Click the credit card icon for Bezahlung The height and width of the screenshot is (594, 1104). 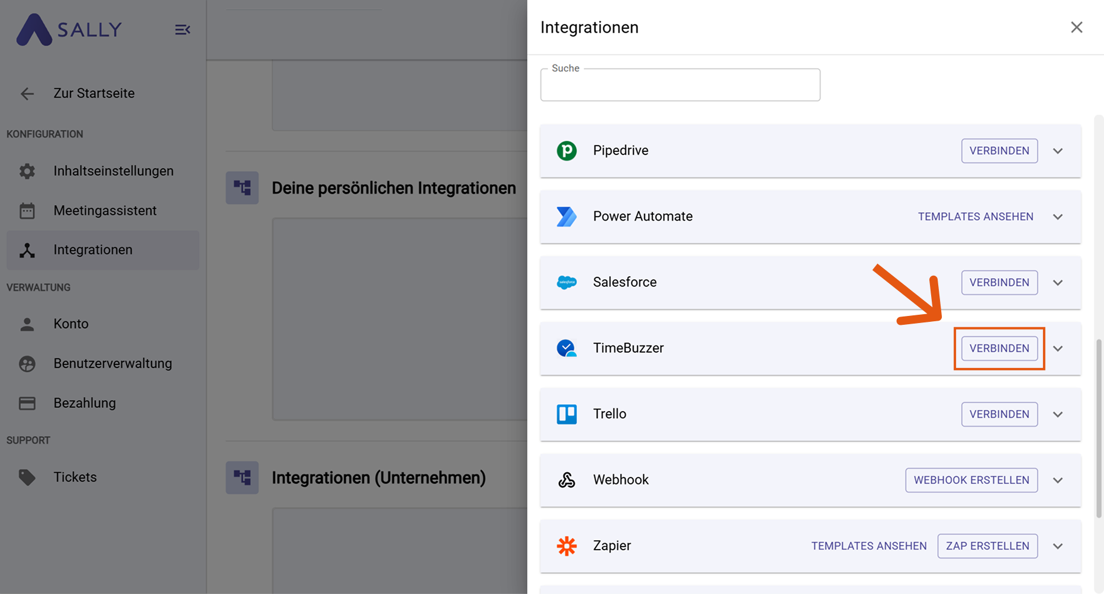[x=27, y=403]
